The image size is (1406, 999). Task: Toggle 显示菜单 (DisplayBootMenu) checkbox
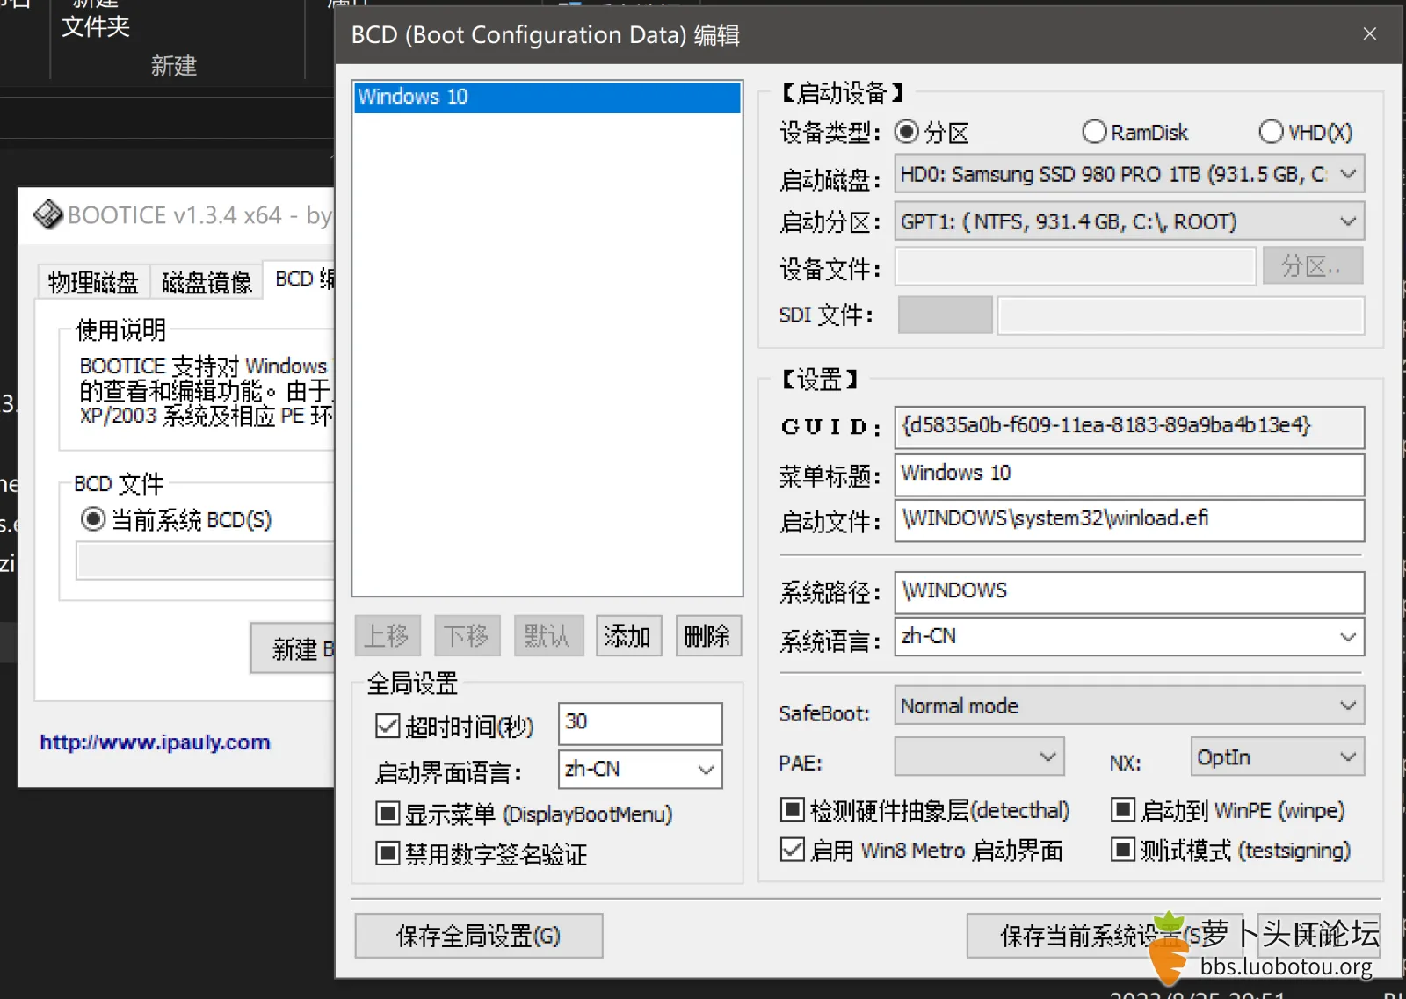388,814
